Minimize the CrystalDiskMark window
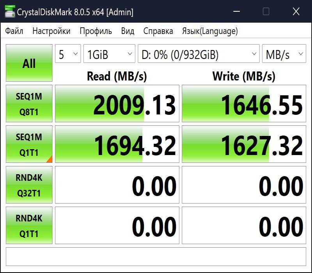Image resolution: width=312 pixels, height=273 pixels. (x=236, y=11)
